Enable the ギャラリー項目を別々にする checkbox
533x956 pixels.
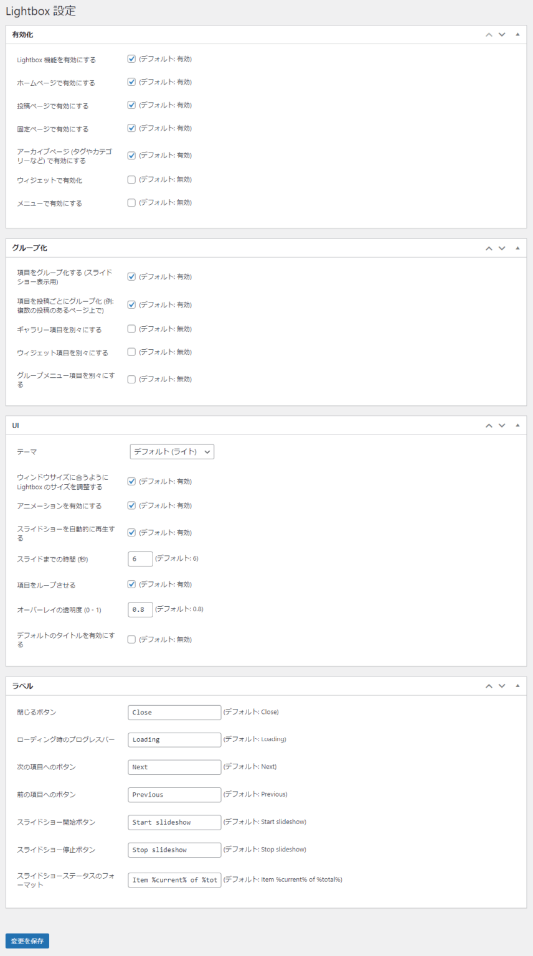(x=131, y=329)
